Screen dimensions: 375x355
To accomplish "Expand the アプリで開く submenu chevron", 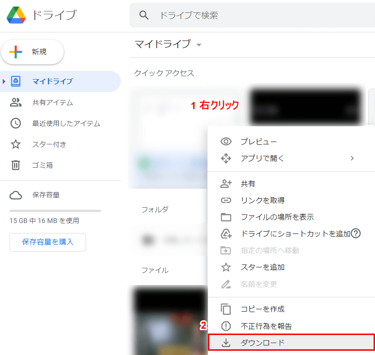I will [x=352, y=158].
